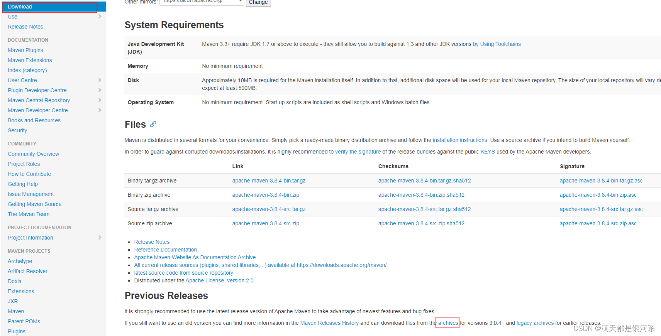
Task: Open Archetype project link
Action: [x=20, y=261]
